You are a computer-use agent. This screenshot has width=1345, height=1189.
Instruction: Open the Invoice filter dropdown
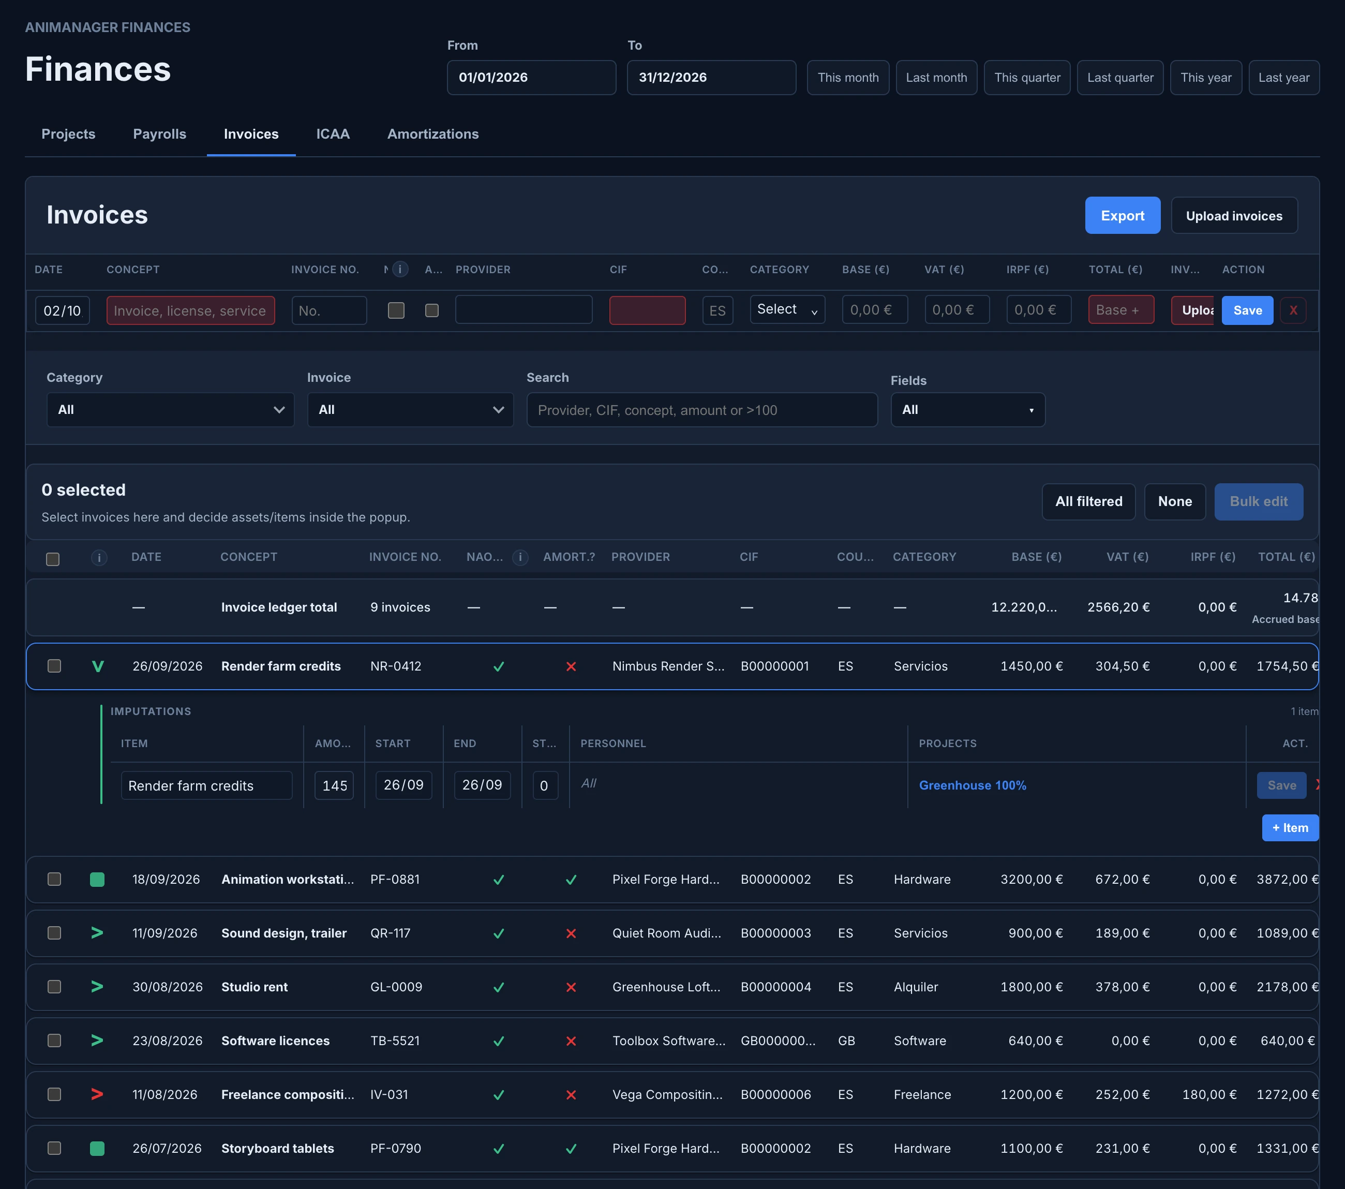(410, 409)
